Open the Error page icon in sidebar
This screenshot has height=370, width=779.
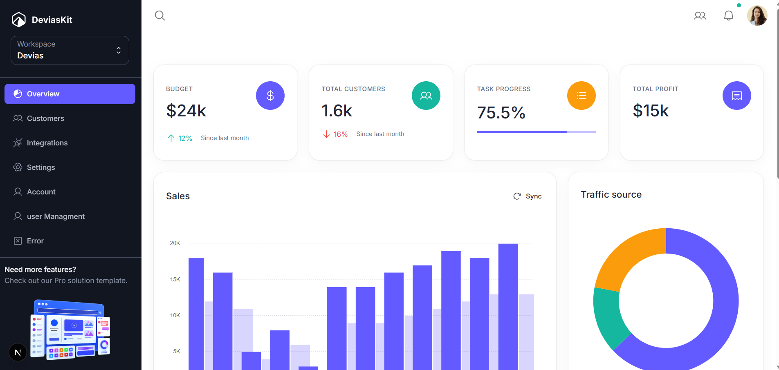[18, 241]
